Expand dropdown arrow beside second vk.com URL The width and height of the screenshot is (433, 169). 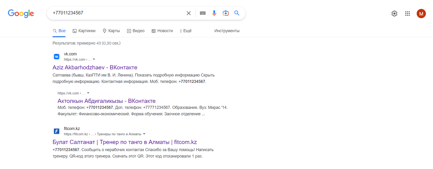point(88,93)
